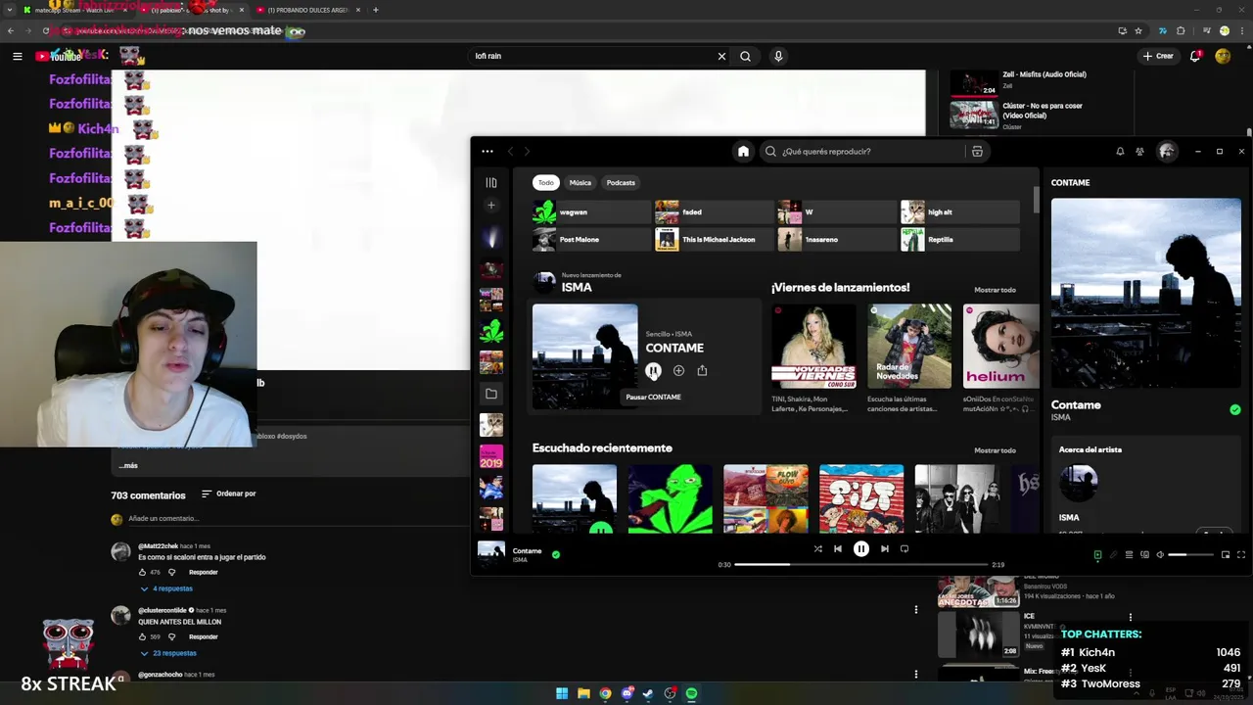Reply to clustercontilde's comment via Responder
The image size is (1253, 705).
pyautogui.click(x=204, y=636)
